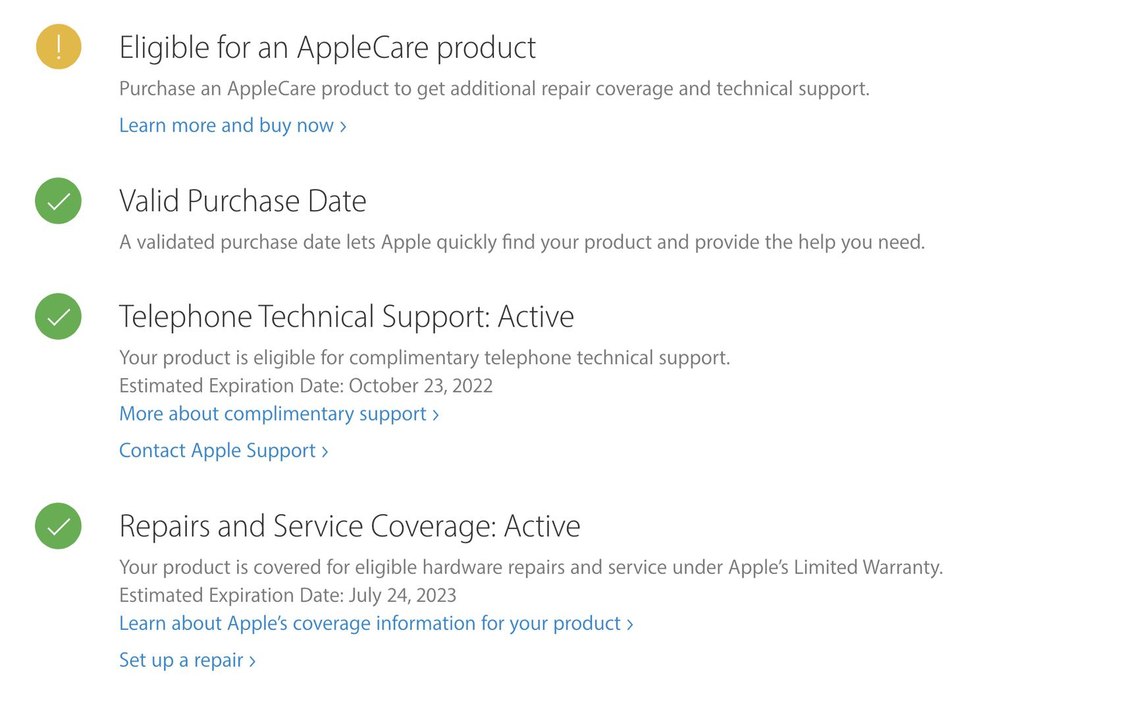Click the green checkmark beside Valid Purchase Date

59,201
